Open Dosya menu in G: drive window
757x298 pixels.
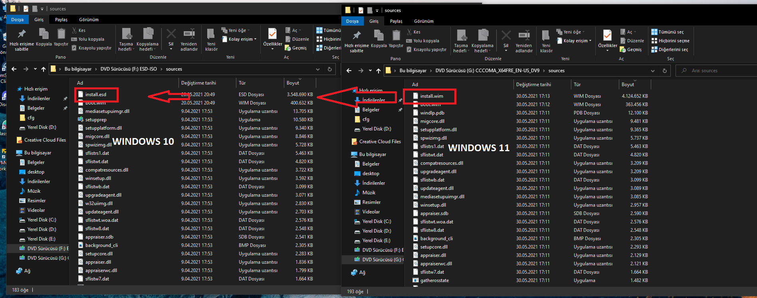(352, 21)
